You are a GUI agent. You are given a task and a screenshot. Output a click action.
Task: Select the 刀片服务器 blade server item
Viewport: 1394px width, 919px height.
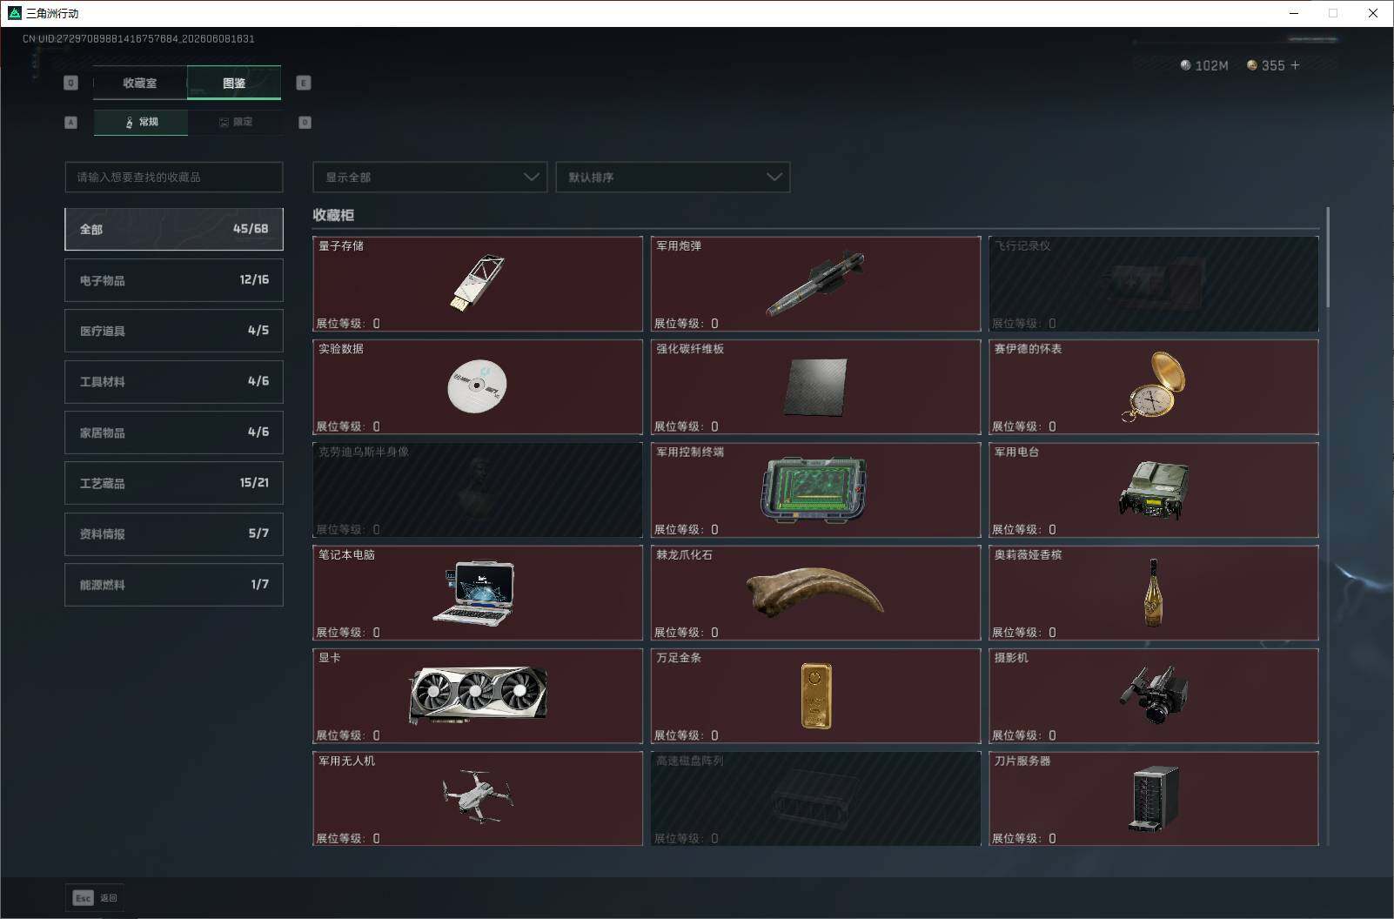(1154, 799)
